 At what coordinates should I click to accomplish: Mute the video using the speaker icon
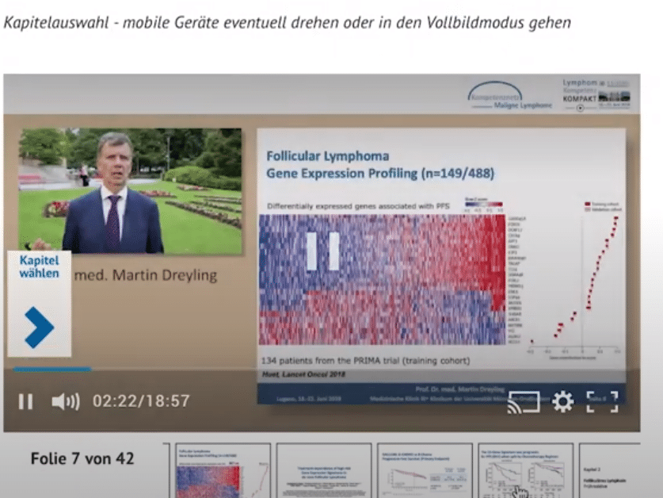point(66,401)
